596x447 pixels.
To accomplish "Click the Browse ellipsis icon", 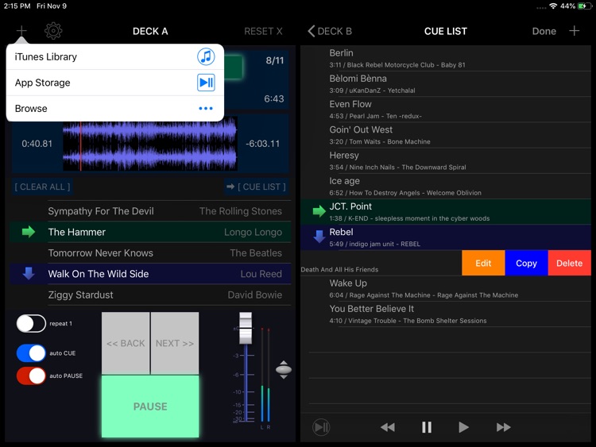I will pyautogui.click(x=206, y=109).
